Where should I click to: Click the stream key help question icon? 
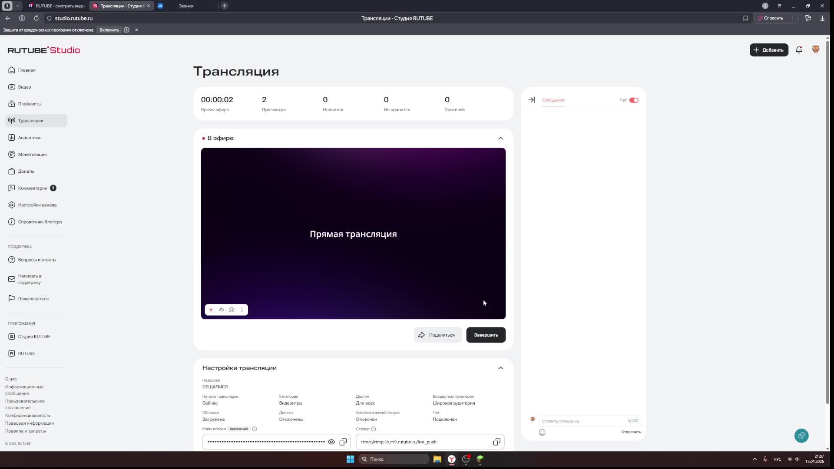[x=255, y=429]
